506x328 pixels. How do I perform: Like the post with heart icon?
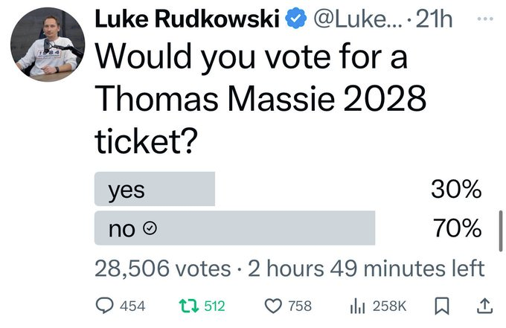(x=274, y=305)
